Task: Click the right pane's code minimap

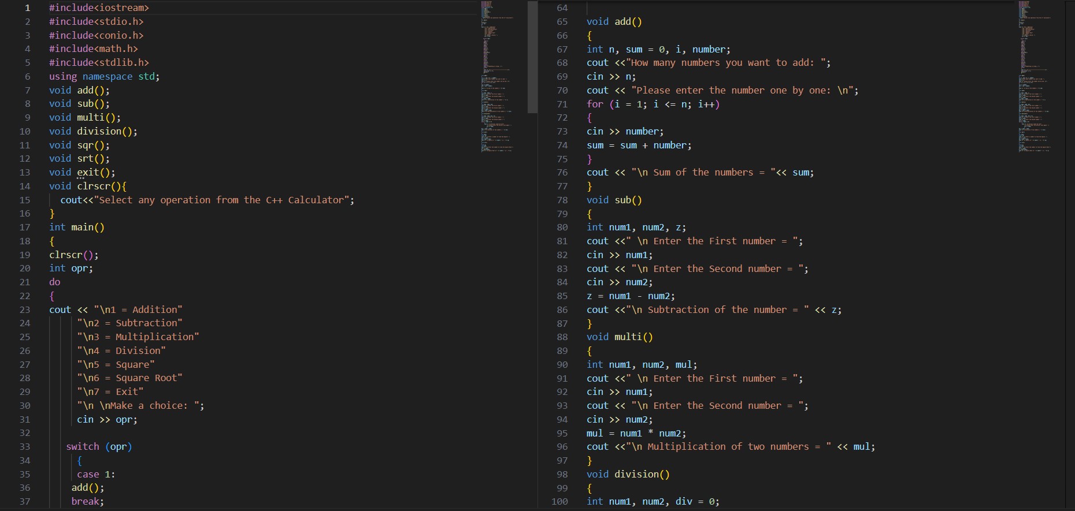Action: pyautogui.click(x=1035, y=75)
